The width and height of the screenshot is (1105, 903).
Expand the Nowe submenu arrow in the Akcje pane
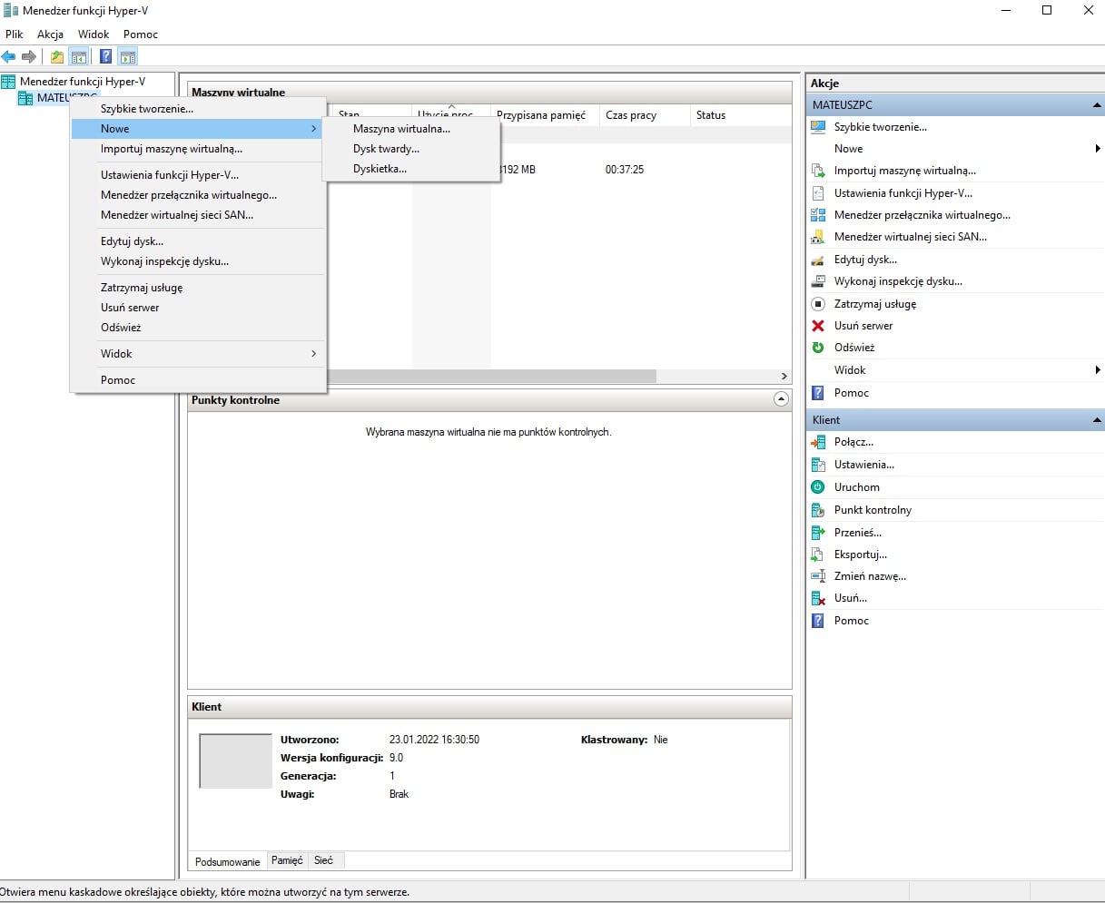tap(1098, 149)
